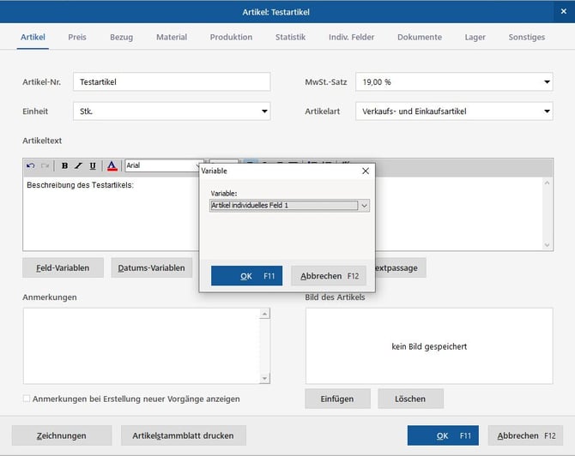Click the redo icon in text editor toolbar

pyautogui.click(x=45, y=165)
